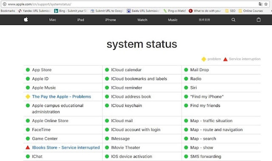Click the red triangle beside iBooks Store
Screen dimensions: 272x161
(28, 147)
